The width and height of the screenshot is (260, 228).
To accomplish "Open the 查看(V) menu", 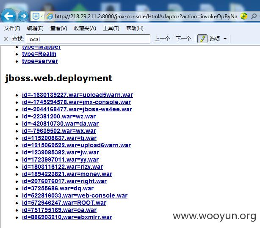I will click(x=59, y=28).
